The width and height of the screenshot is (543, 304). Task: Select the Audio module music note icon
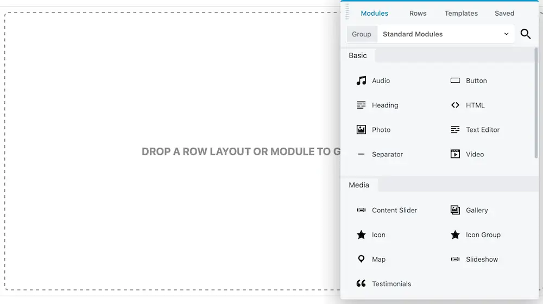coord(361,81)
